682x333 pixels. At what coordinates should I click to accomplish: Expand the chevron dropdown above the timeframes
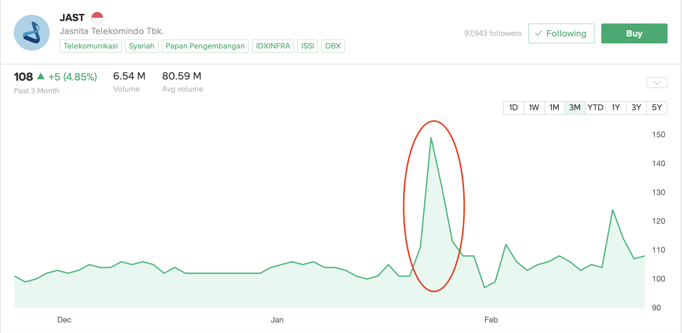657,83
